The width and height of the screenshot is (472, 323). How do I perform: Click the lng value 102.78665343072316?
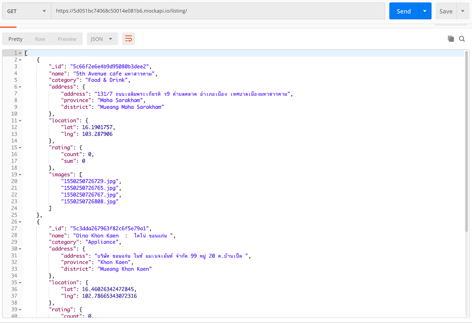click(110, 296)
